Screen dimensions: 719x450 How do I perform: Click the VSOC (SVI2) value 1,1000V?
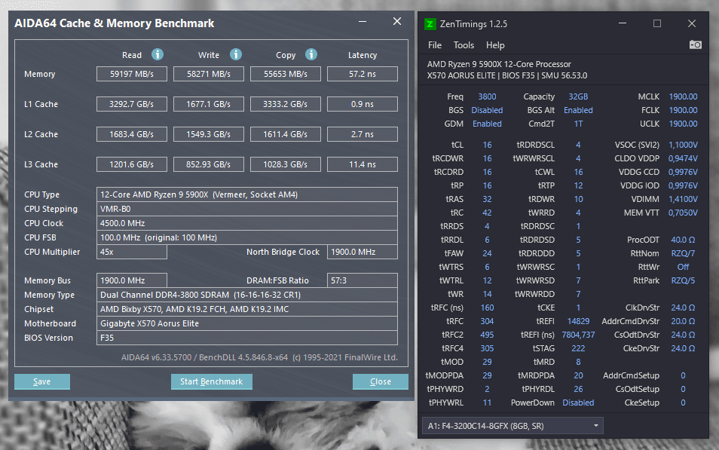tap(683, 145)
